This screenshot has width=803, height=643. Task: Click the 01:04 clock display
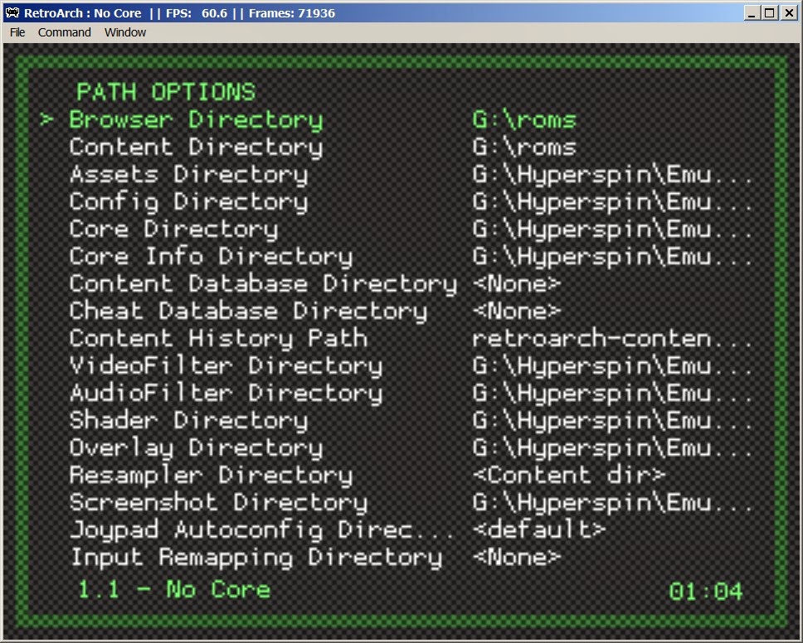[x=706, y=592]
